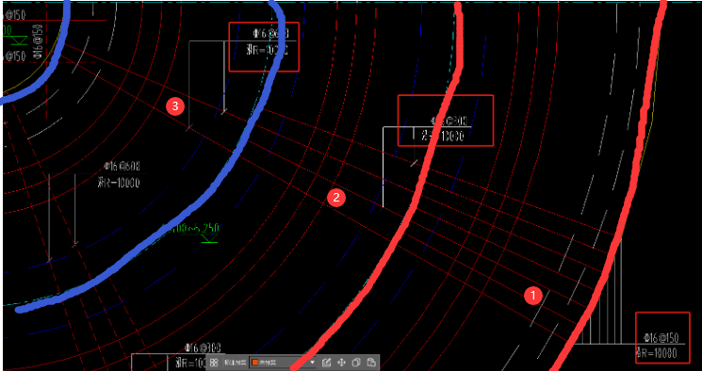This screenshot has width=702, height=371.
Task: Click red circle marker number 2
Action: (336, 197)
